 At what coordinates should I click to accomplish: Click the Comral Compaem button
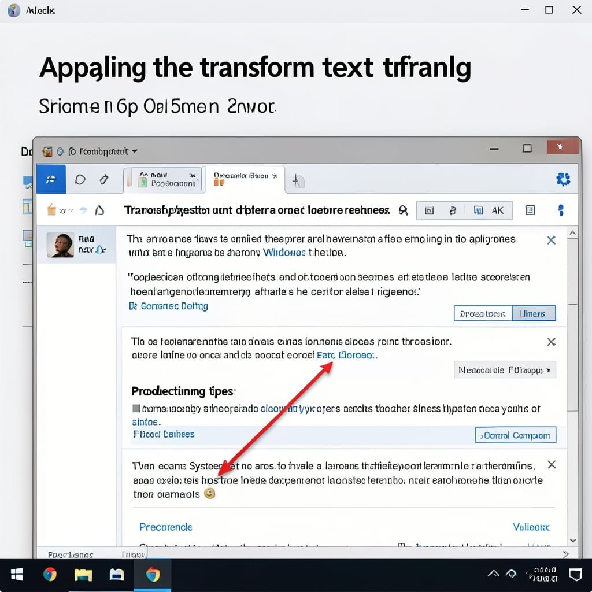coord(515,435)
